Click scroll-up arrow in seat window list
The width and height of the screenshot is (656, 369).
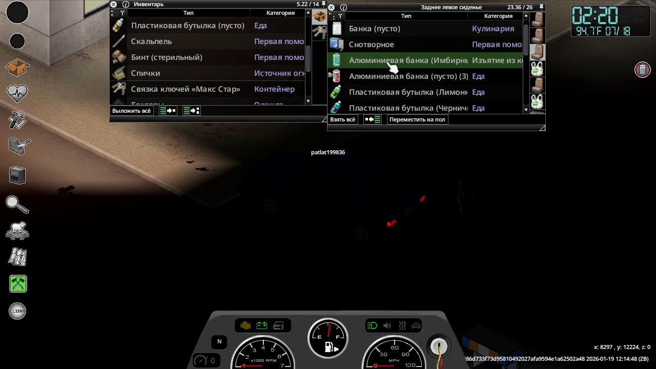(526, 16)
